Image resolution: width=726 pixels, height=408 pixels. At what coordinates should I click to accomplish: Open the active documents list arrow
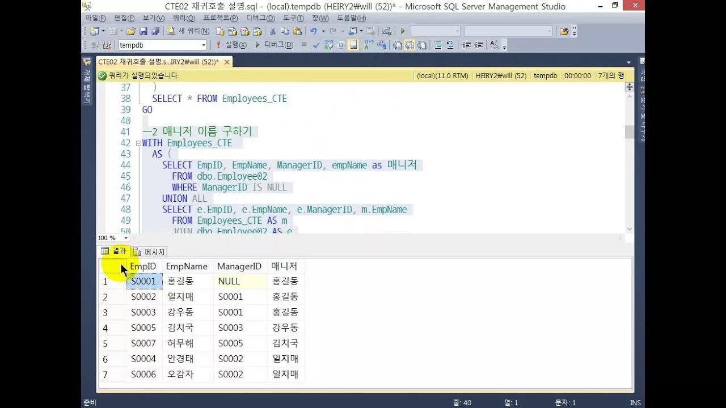[x=628, y=62]
